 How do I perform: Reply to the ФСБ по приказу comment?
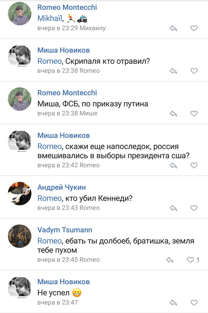[173, 114]
